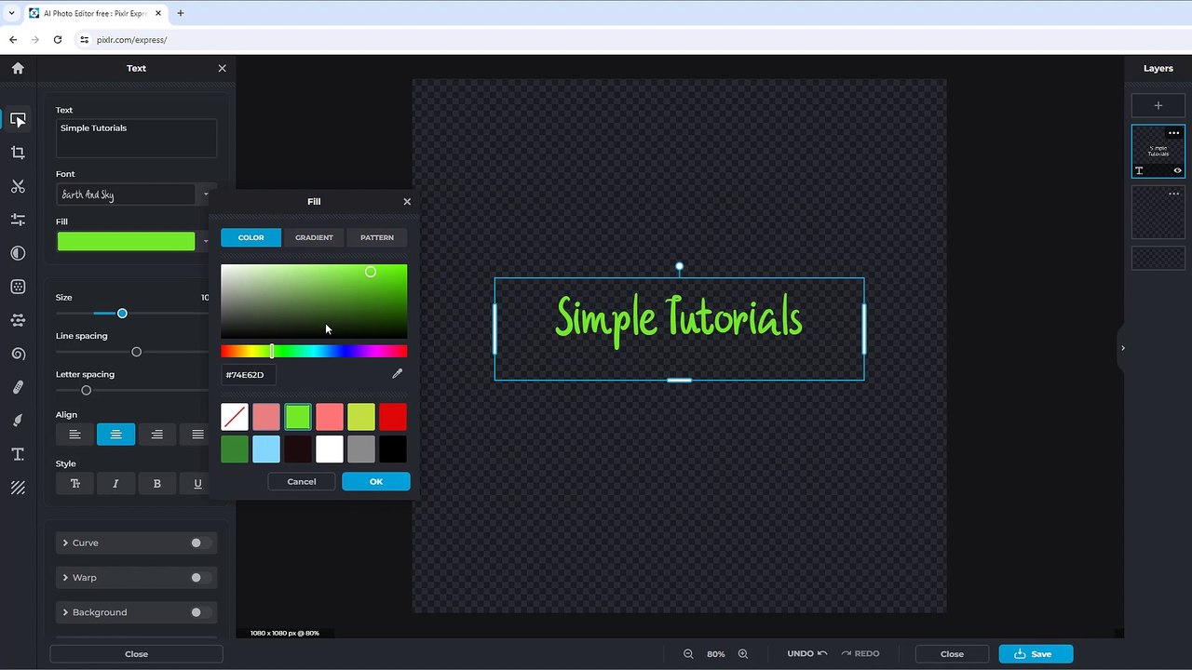Expand the Background section chevron
Image resolution: width=1192 pixels, height=670 pixels.
[x=65, y=612]
